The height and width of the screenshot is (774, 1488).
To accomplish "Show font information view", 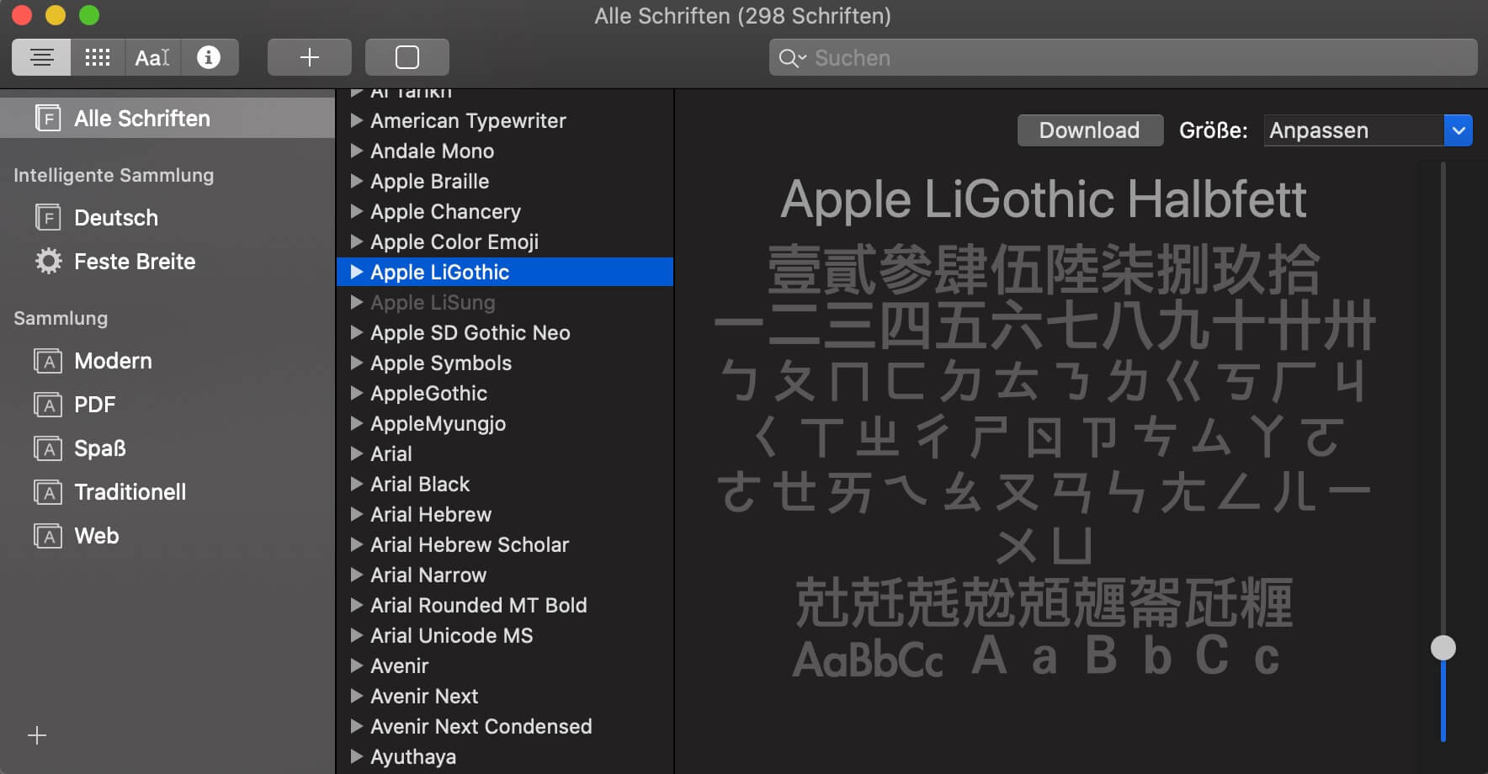I will (x=209, y=57).
